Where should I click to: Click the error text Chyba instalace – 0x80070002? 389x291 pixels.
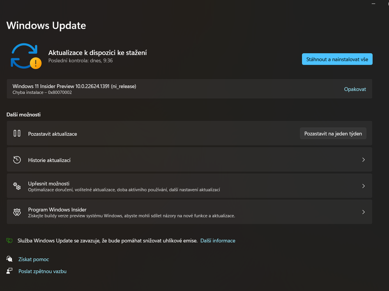pyautogui.click(x=42, y=92)
